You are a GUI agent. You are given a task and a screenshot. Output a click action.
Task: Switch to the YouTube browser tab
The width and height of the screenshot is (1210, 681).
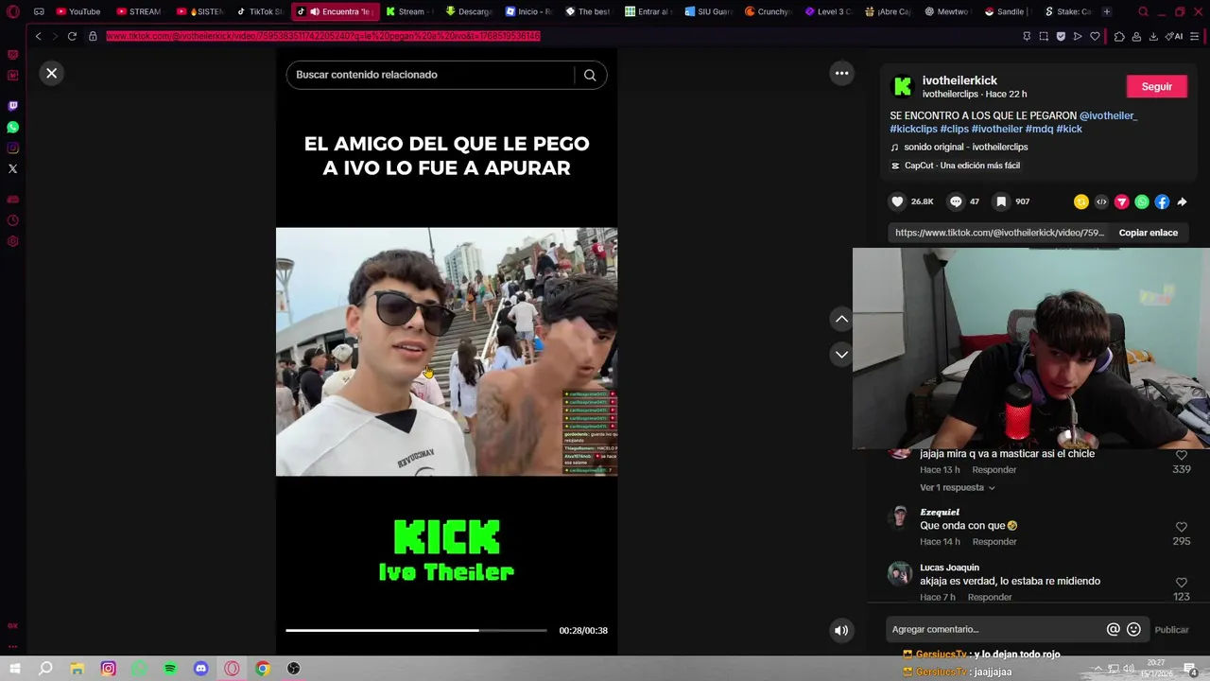78,11
